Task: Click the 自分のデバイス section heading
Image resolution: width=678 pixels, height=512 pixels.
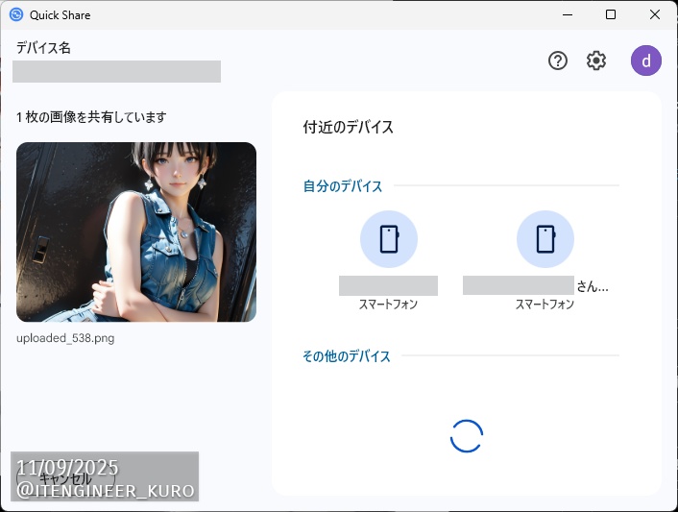Action: click(x=343, y=186)
